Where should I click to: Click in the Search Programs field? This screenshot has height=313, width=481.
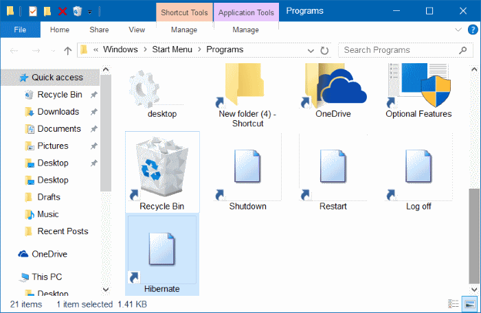(405, 50)
